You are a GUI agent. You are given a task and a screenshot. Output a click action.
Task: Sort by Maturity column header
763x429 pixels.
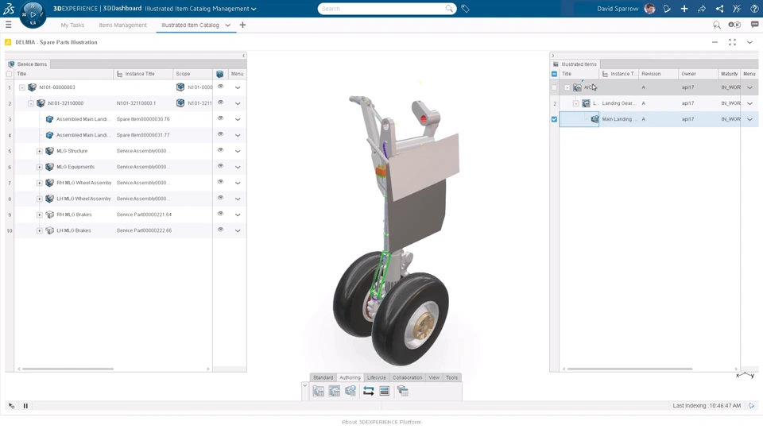tap(729, 74)
